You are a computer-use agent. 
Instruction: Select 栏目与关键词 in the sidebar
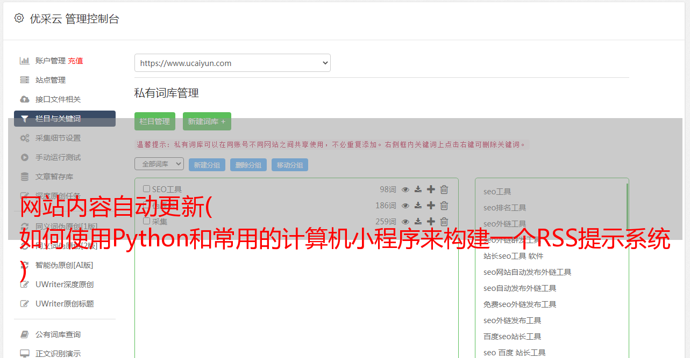[65, 119]
